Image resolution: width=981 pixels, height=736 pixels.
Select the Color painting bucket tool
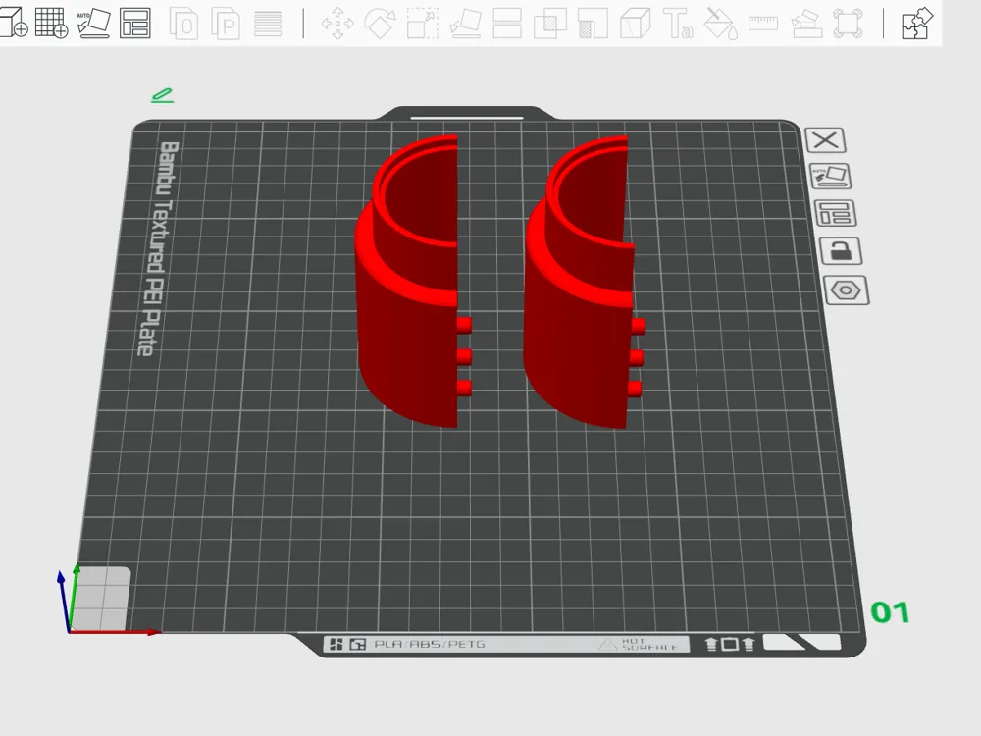click(721, 24)
